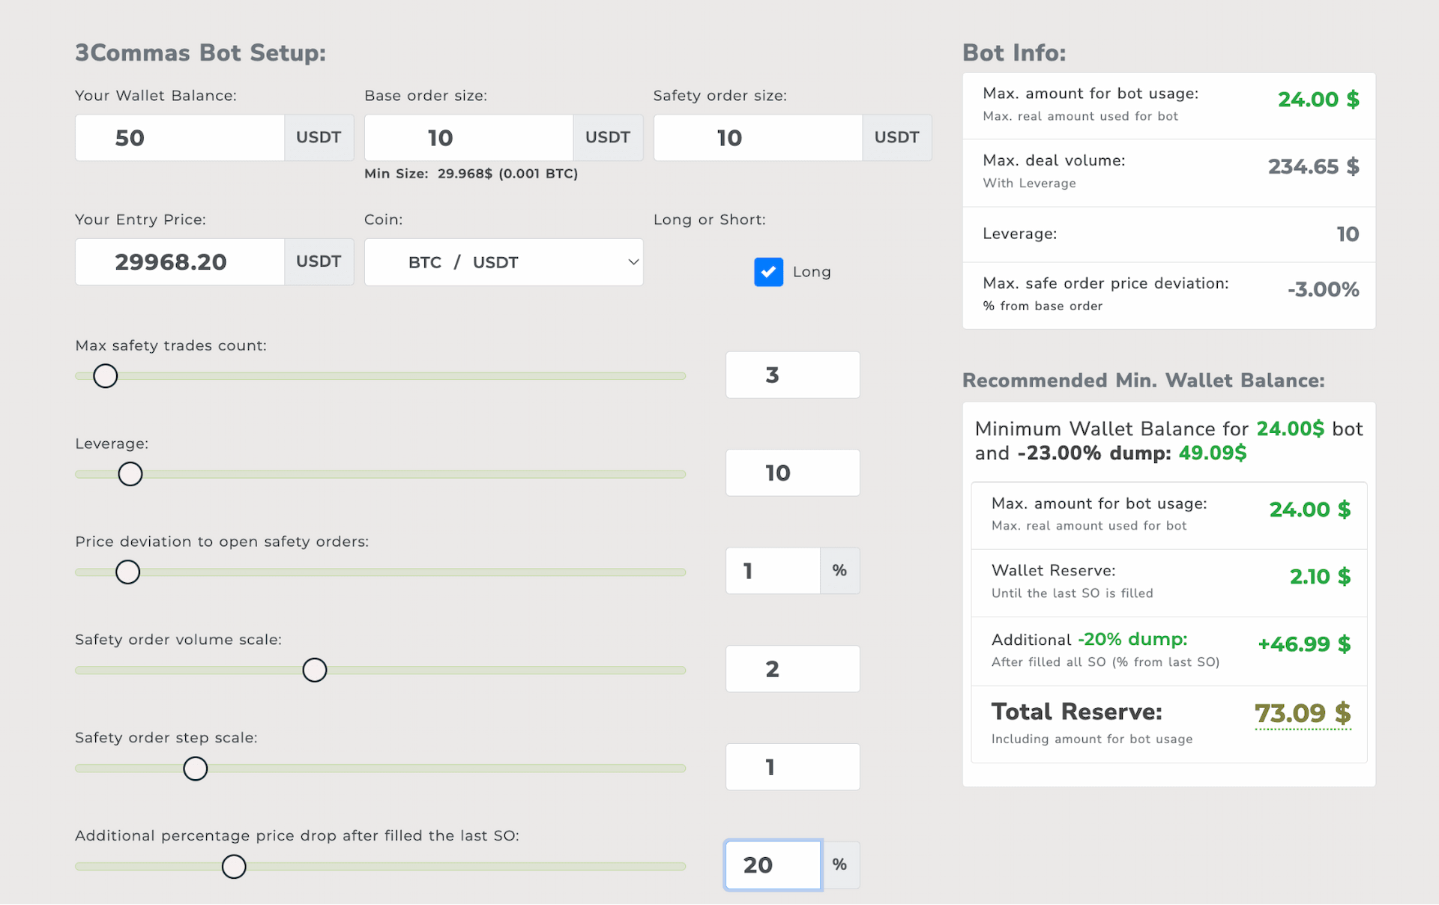Screen dimensions: 1439x905
Task: Click the Leverage slider handle
Action: click(x=130, y=474)
